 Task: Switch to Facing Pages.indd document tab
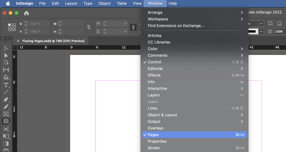(53, 41)
